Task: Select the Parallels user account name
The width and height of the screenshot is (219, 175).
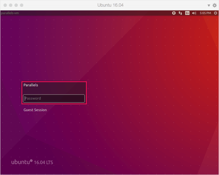Action: pyautogui.click(x=31, y=85)
